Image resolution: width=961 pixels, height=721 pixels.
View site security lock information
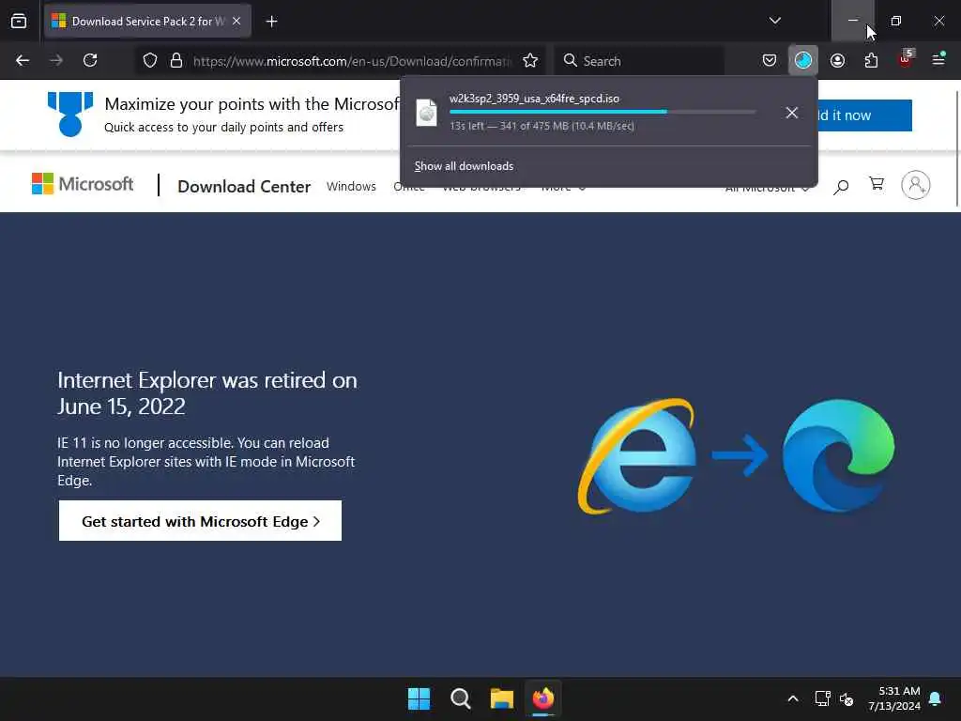point(176,61)
